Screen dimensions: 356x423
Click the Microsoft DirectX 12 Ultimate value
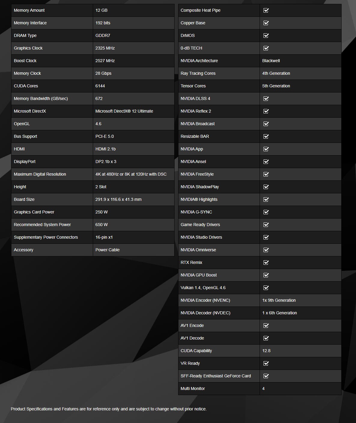[124, 111]
